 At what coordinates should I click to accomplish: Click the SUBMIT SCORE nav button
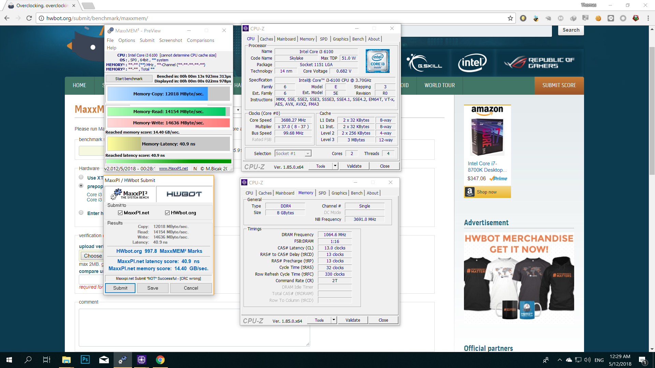pyautogui.click(x=559, y=85)
